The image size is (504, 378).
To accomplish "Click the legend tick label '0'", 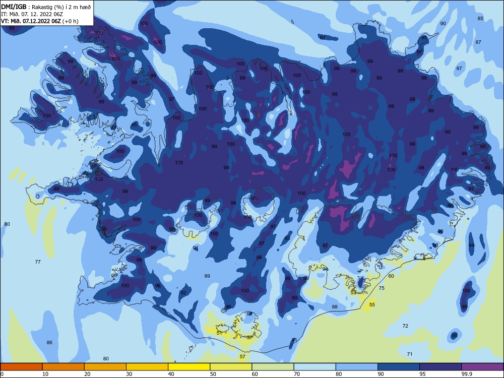I will (2, 374).
